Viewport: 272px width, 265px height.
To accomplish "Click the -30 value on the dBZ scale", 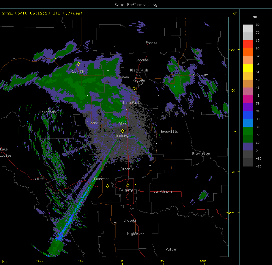I will (x=258, y=166).
